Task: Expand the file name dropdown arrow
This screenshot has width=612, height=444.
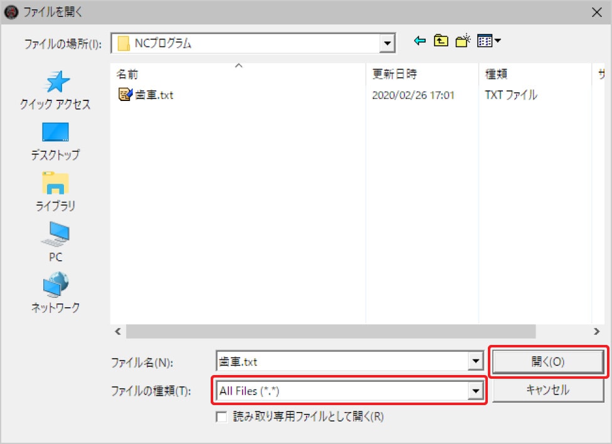Action: click(x=476, y=361)
